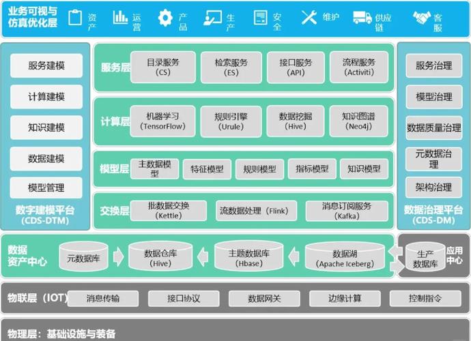
Task: Click the 数字建模平台 (CDS-DTM) title
Action: click(45, 216)
